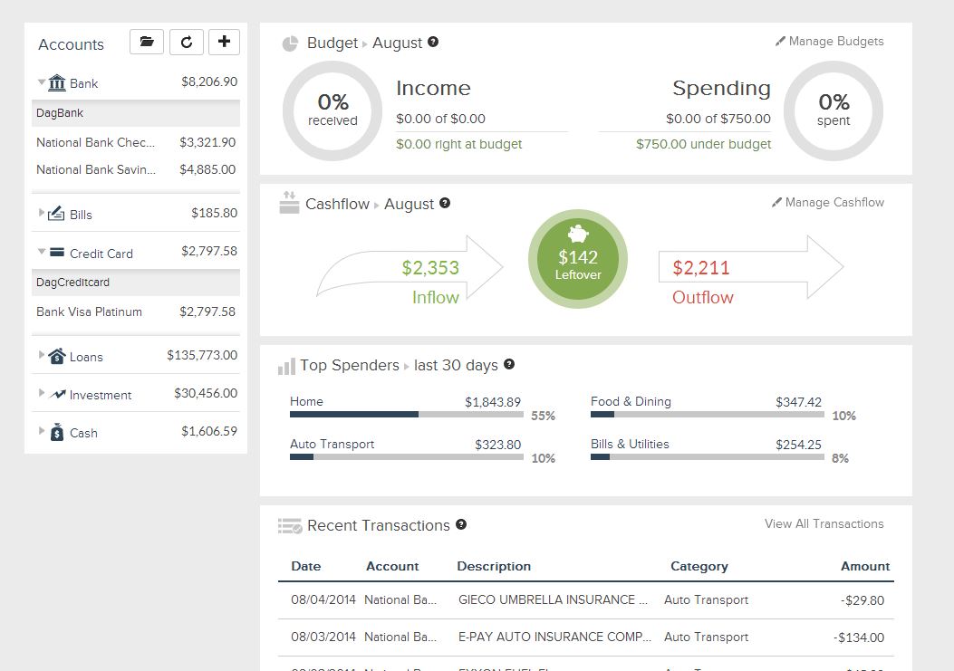
Task: Click the Home spending progress bar
Action: (x=406, y=415)
